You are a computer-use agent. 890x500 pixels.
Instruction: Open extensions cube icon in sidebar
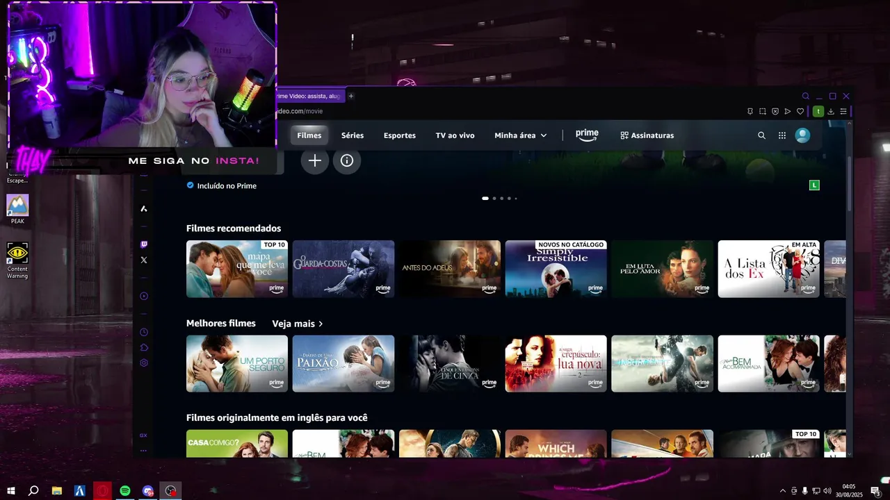tap(144, 347)
